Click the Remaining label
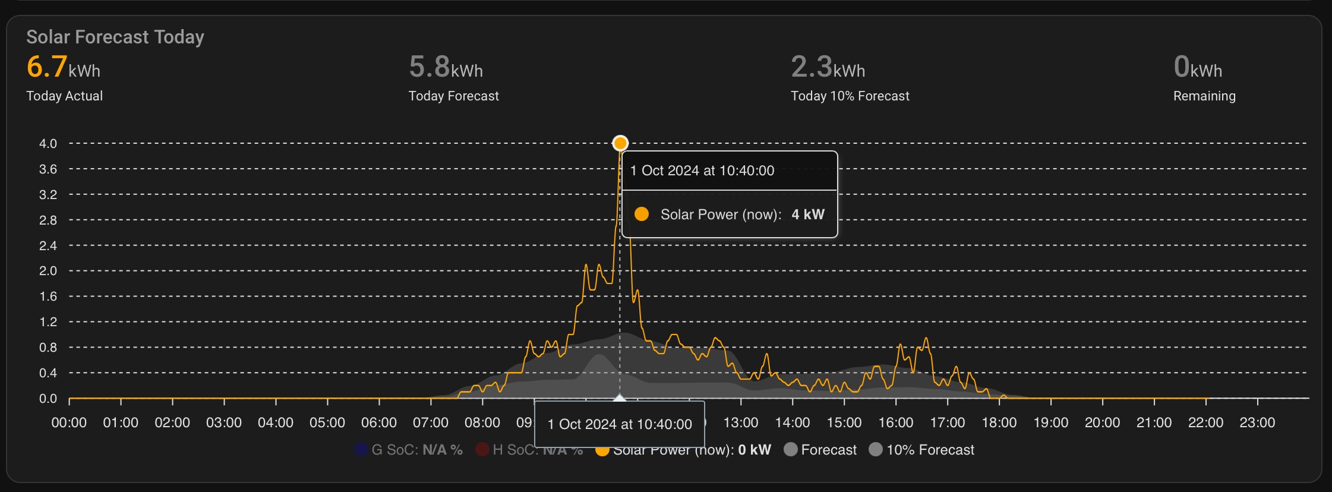Screen dimensions: 1332x492 pyautogui.click(x=1204, y=96)
